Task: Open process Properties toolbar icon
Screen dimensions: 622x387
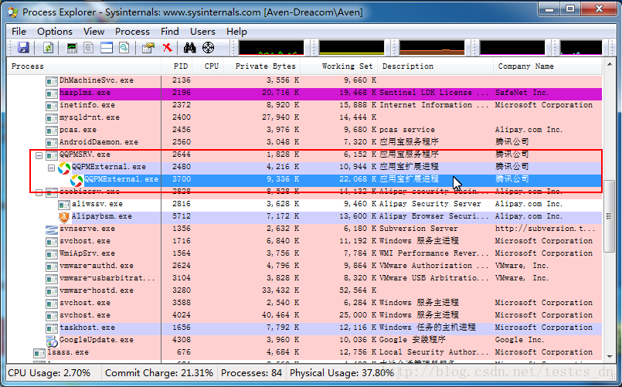Action: (x=148, y=48)
